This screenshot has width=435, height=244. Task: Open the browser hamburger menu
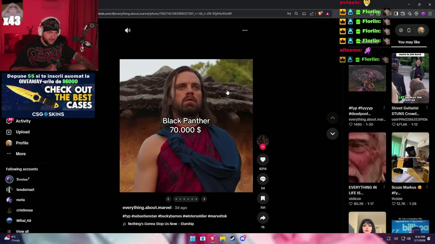430,14
